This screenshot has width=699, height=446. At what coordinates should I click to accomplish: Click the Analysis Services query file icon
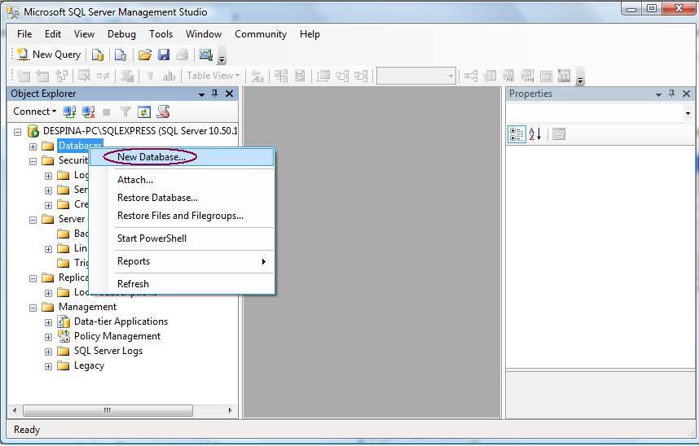coord(120,55)
